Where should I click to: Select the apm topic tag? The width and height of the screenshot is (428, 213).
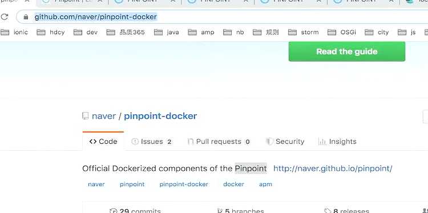265,184
